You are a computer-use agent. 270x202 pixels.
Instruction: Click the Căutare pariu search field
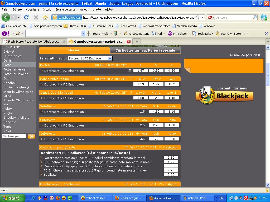tap(14, 136)
